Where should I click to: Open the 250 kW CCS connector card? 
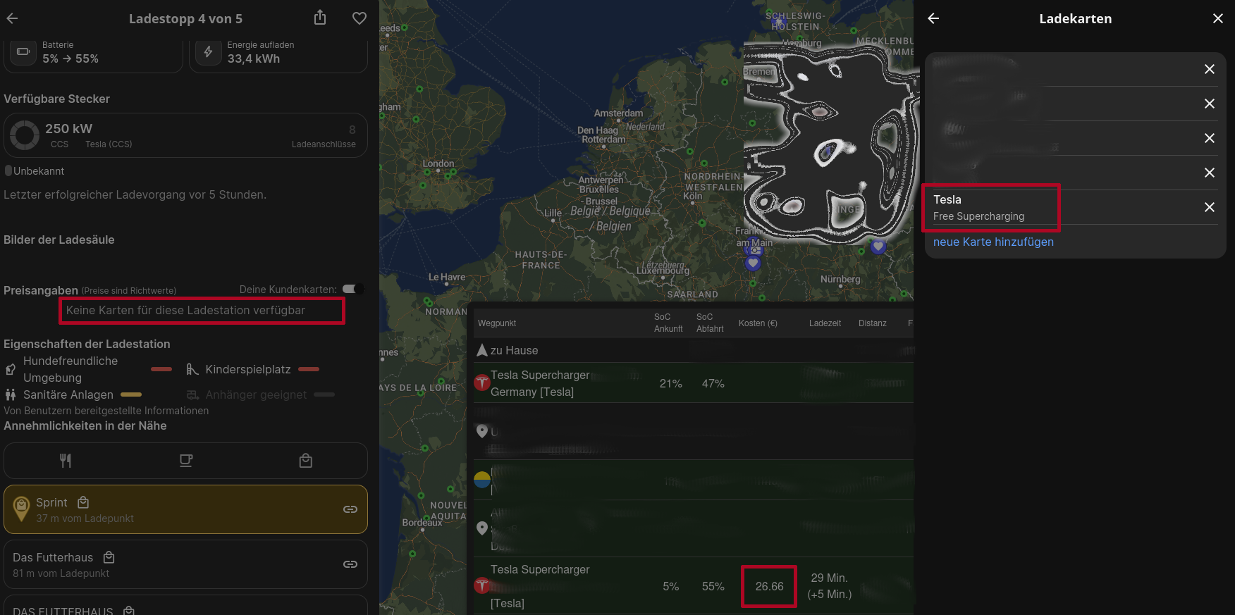point(185,135)
